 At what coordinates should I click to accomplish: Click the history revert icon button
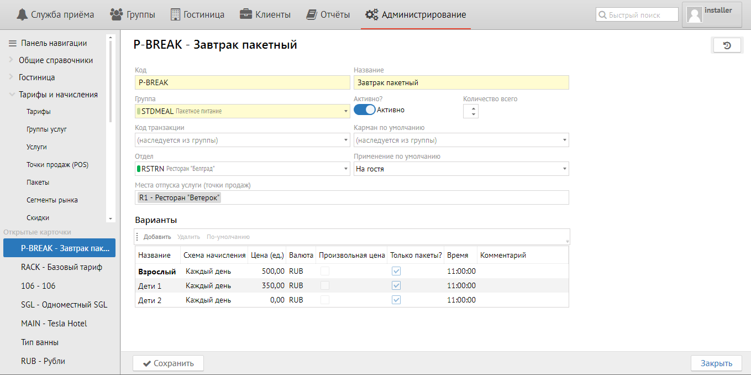(x=727, y=45)
